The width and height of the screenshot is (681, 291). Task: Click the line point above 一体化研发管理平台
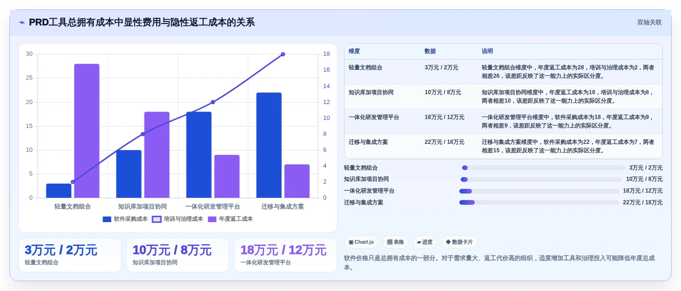pos(213,102)
